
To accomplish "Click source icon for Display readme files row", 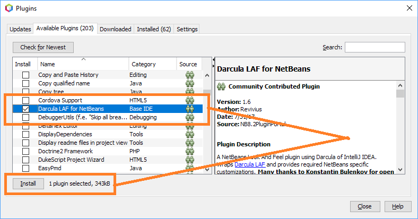I will [190, 143].
